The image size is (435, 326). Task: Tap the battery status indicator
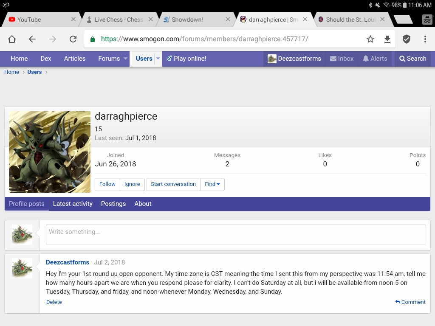click(405, 5)
